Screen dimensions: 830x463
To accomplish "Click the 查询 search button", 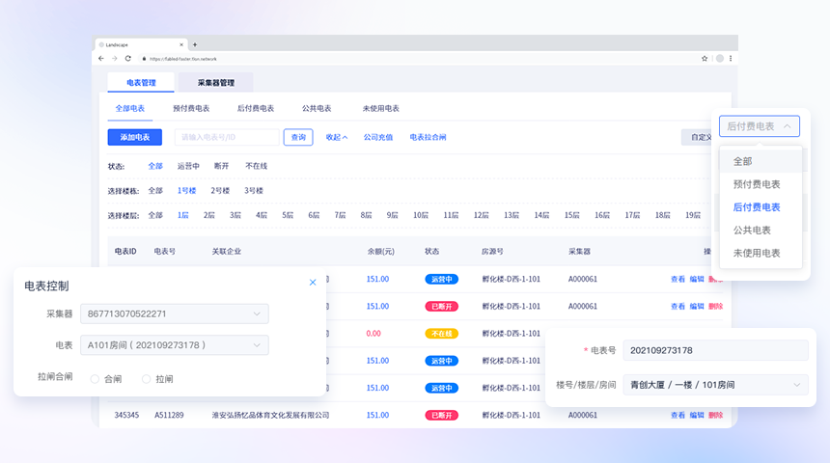I will pyautogui.click(x=298, y=137).
